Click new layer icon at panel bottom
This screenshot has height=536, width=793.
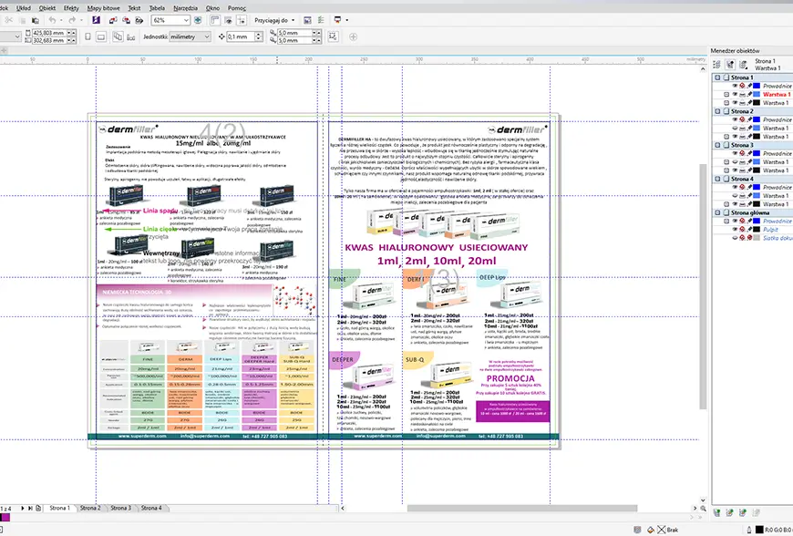pyautogui.click(x=716, y=512)
